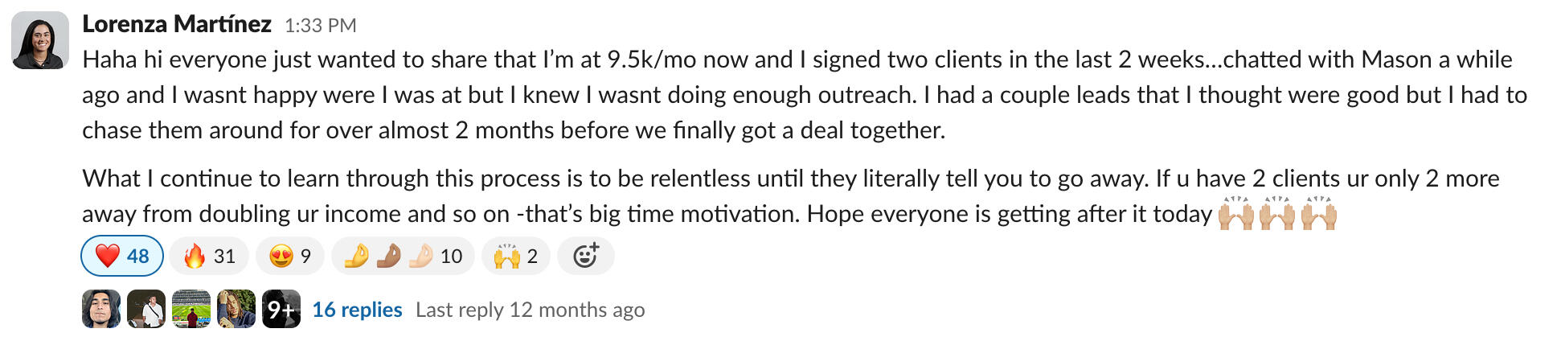Open the Add reaction emoji picker
1561x341 pixels.
pyautogui.click(x=586, y=257)
